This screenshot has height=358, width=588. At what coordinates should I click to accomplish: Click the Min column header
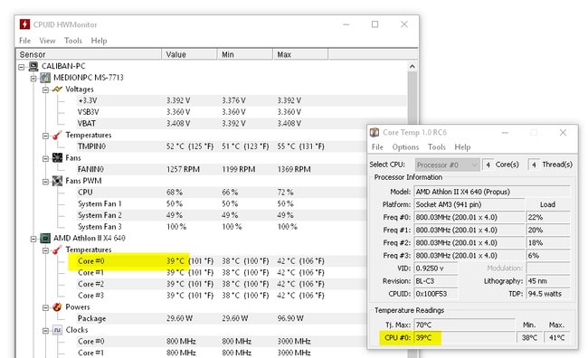coord(245,54)
